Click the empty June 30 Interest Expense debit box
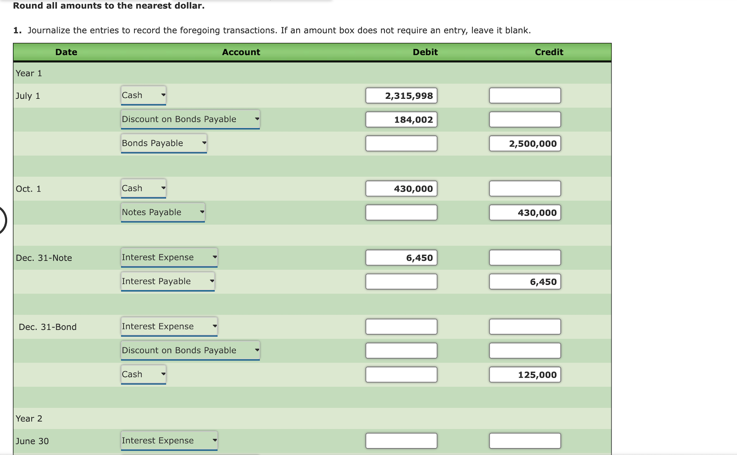The width and height of the screenshot is (737, 455). [x=401, y=440]
